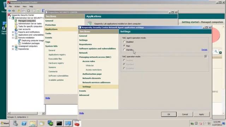
Task: Click the Back arrow in the console toolbar
Action: (x=10, y=11)
